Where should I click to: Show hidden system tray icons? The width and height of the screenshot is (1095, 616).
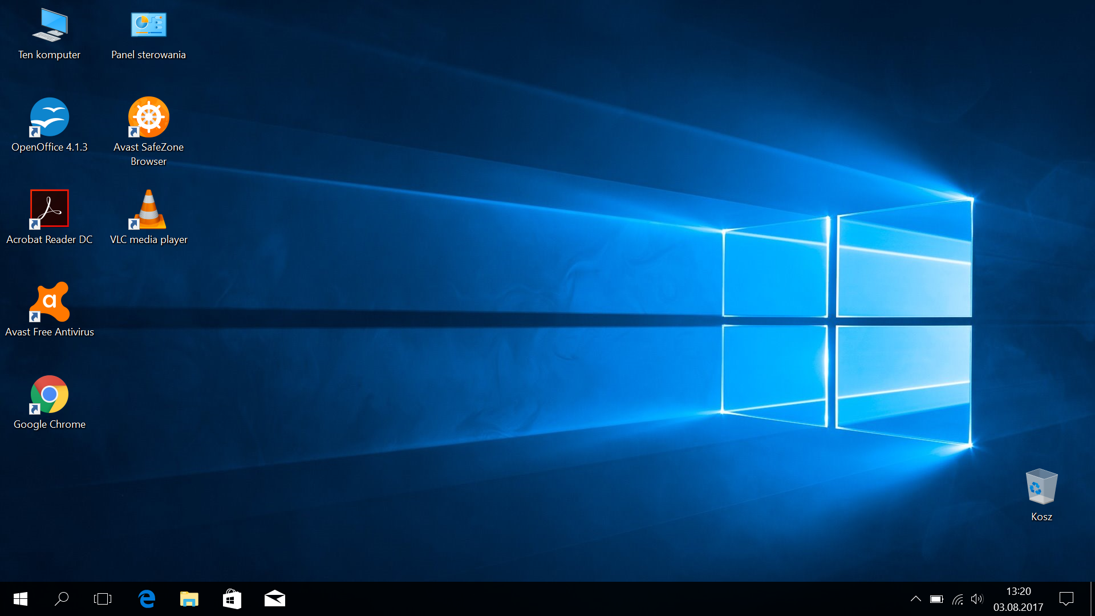pyautogui.click(x=915, y=599)
